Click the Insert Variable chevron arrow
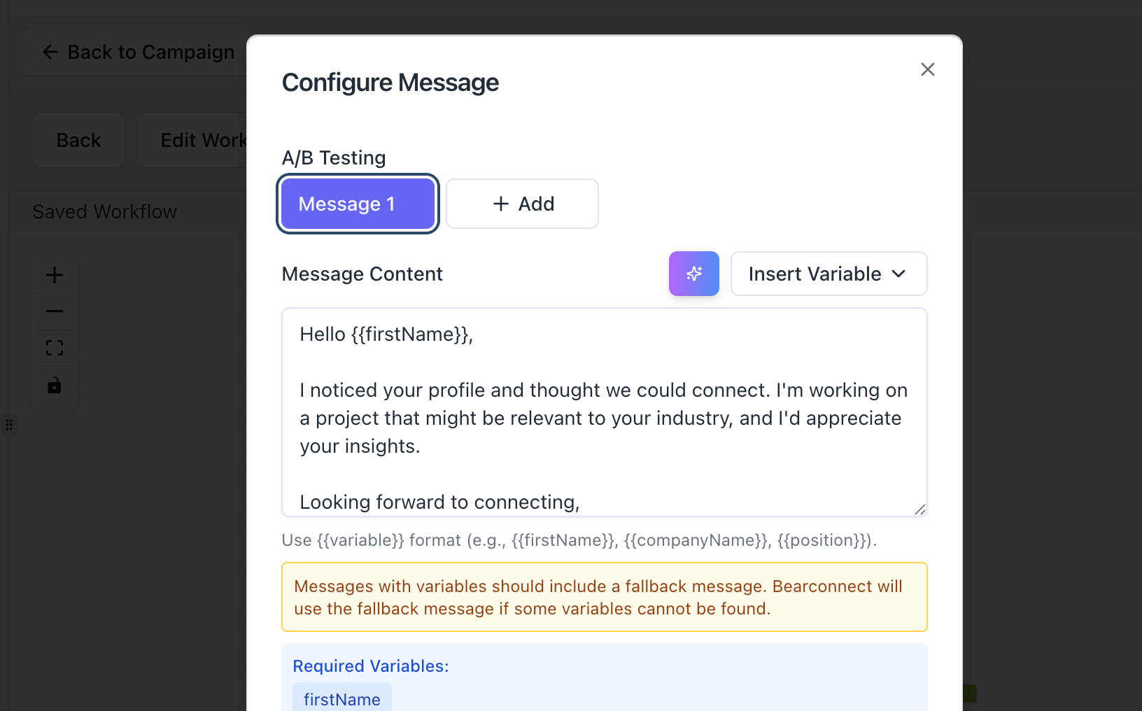Viewport: 1142px width, 711px height. [x=899, y=274]
